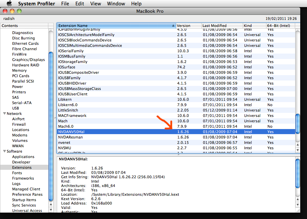
Task: Select the nvenet extension row
Action: pos(176,143)
